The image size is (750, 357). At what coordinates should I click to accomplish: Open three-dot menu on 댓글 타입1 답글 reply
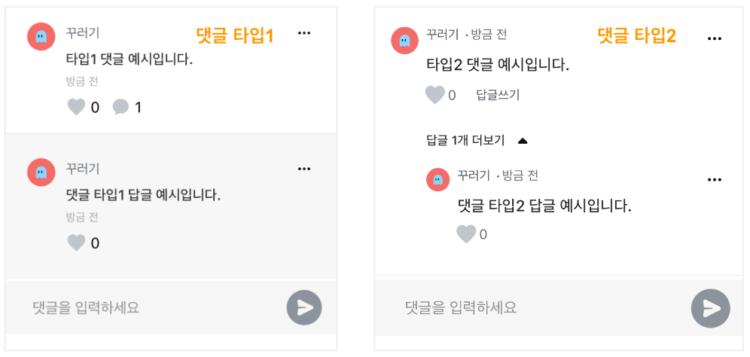tap(304, 169)
